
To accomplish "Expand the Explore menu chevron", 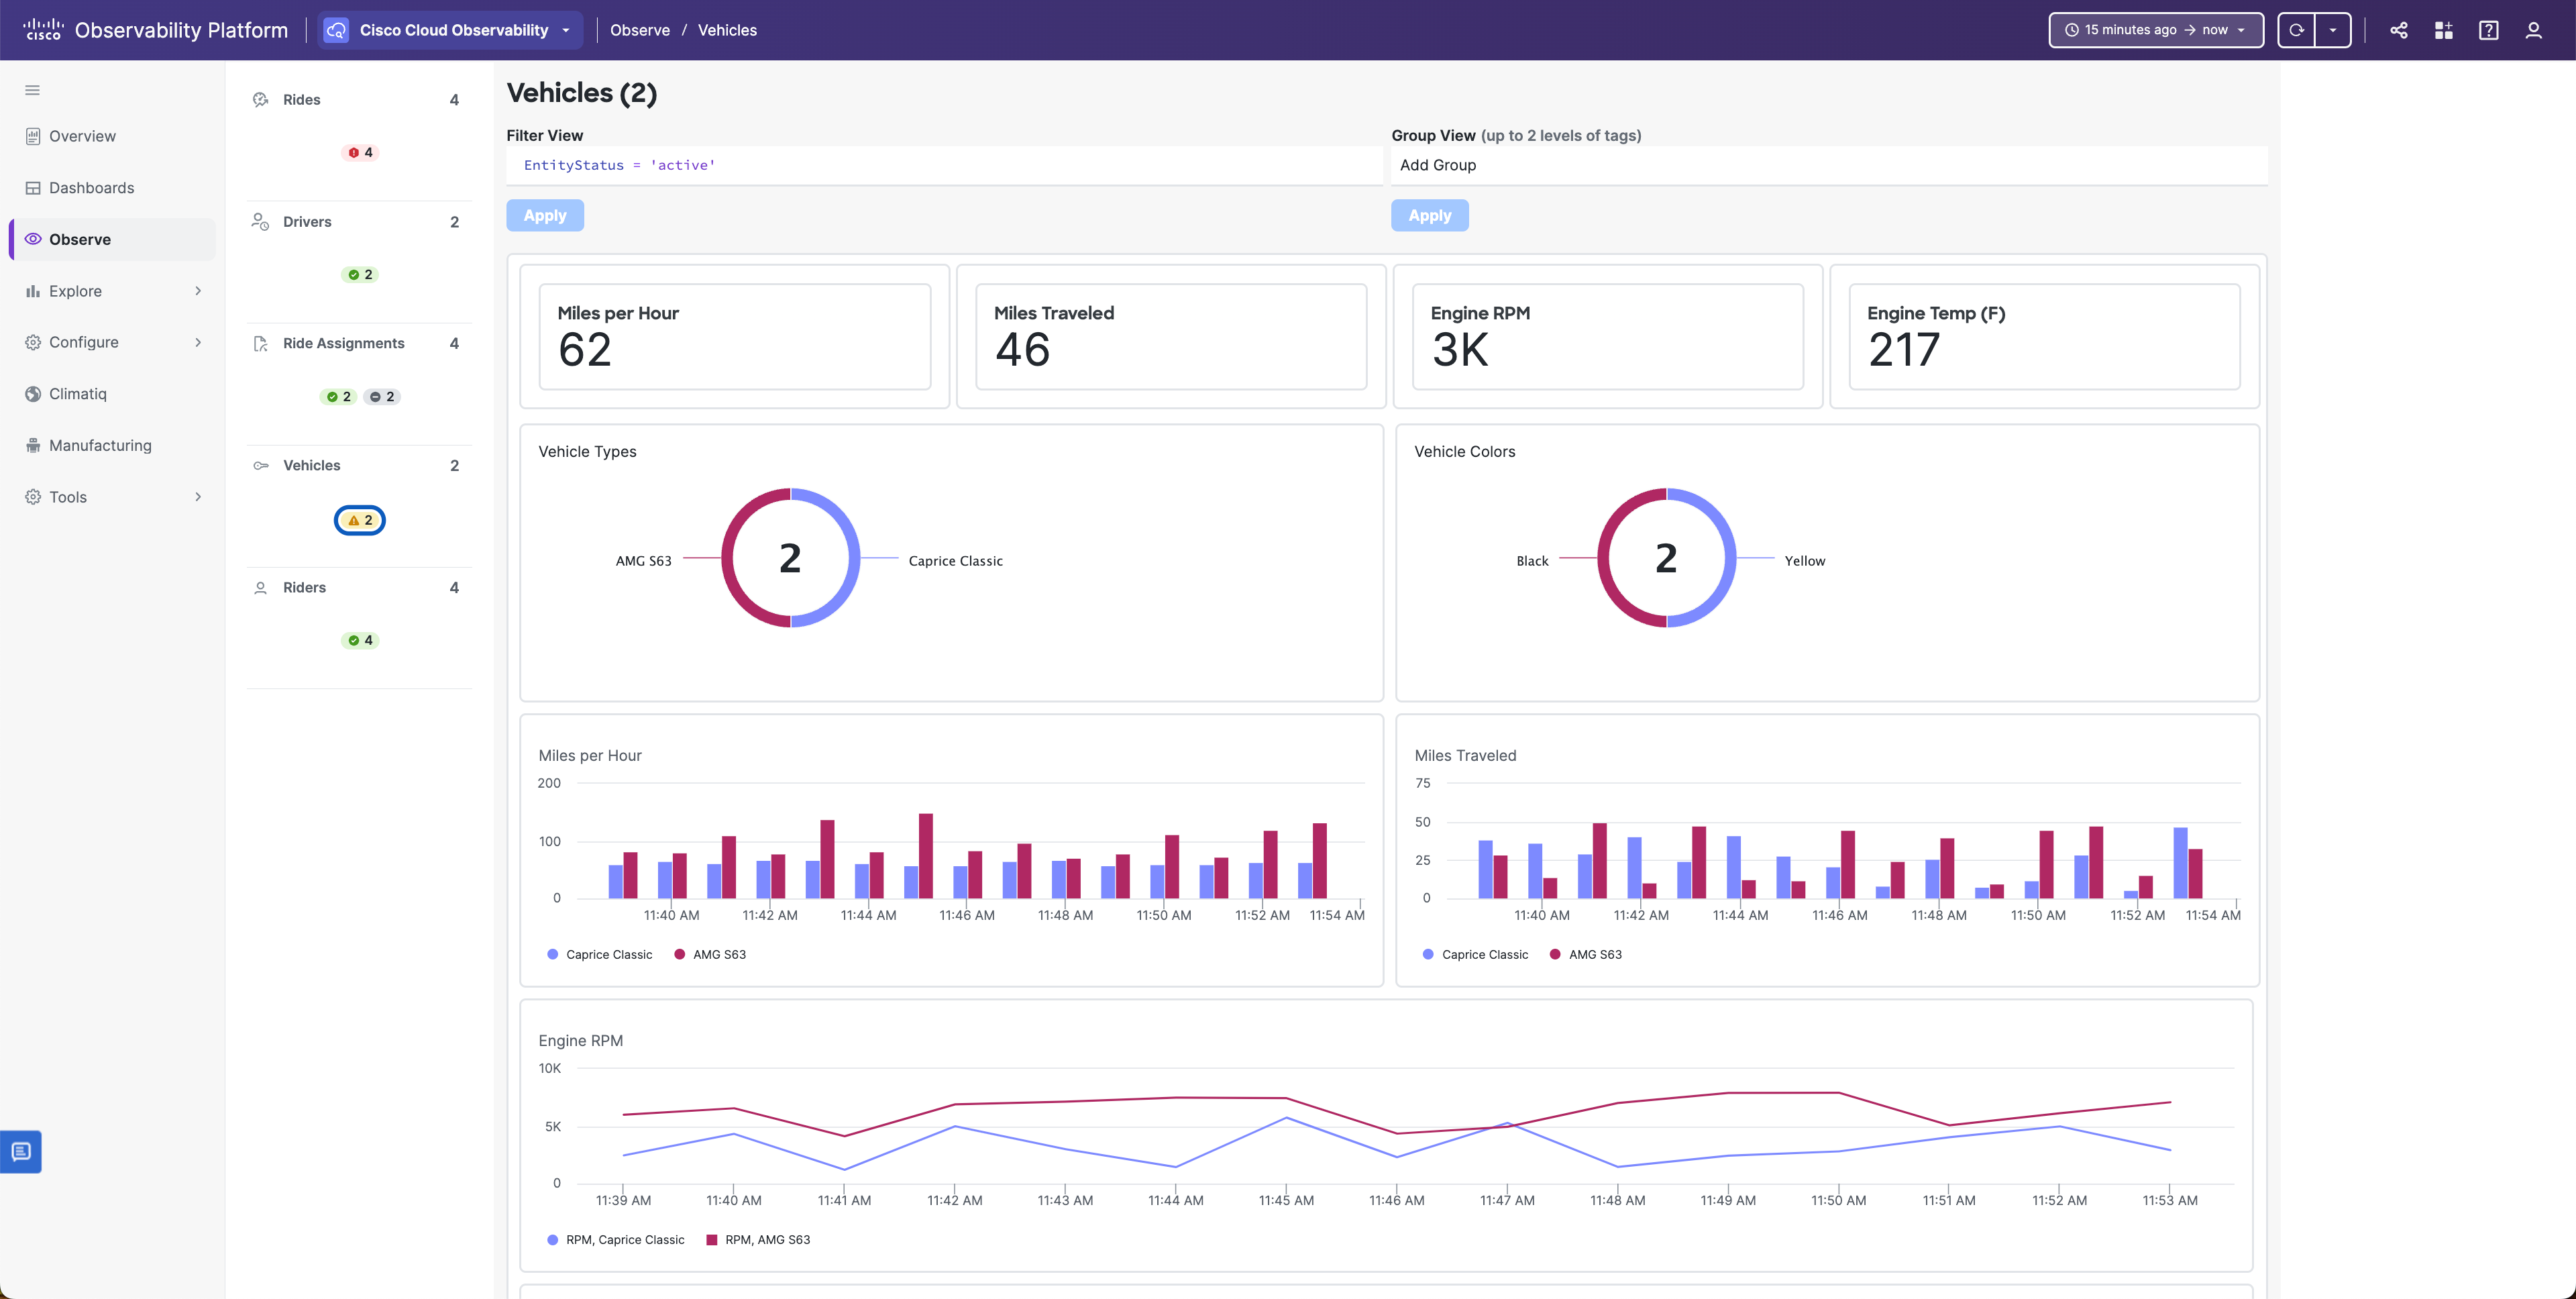I will (x=198, y=291).
